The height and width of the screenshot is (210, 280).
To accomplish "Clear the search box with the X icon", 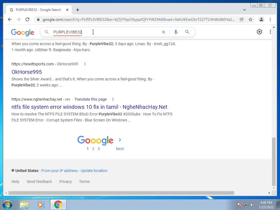I will (x=164, y=32).
